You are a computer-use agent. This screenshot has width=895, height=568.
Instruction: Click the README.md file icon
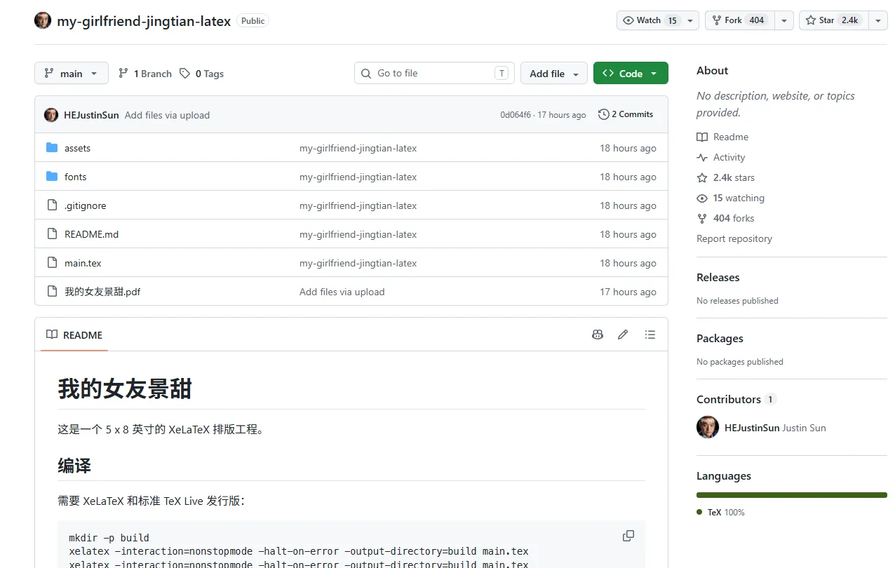pyautogui.click(x=52, y=234)
